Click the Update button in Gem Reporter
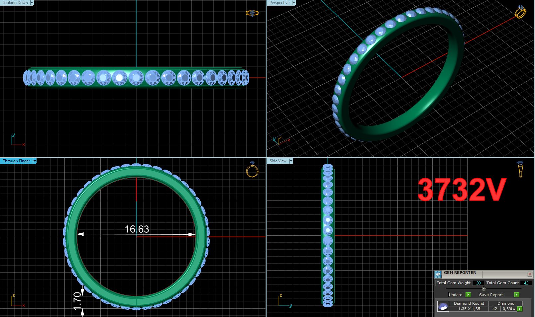Image resolution: width=535 pixels, height=317 pixels. [456, 295]
